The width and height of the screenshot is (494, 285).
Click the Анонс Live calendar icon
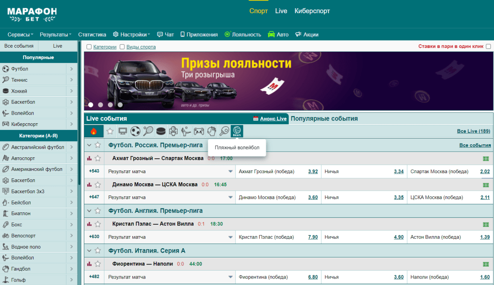pos(256,118)
